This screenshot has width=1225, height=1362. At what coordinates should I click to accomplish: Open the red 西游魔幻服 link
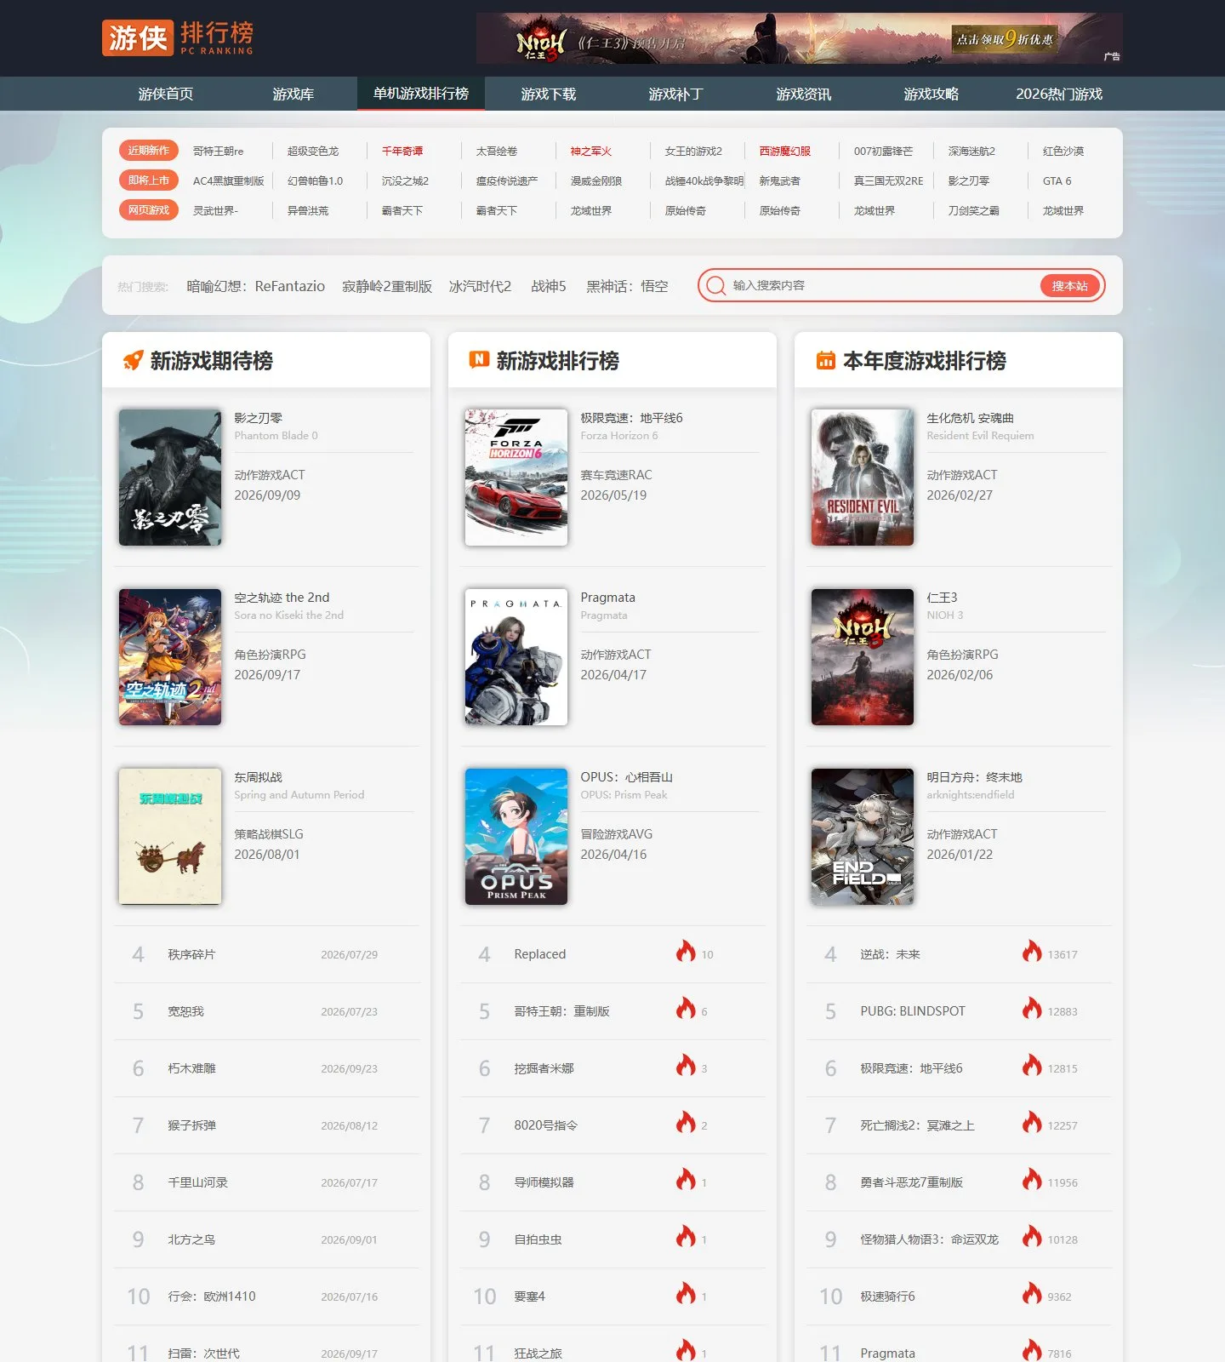[785, 152]
